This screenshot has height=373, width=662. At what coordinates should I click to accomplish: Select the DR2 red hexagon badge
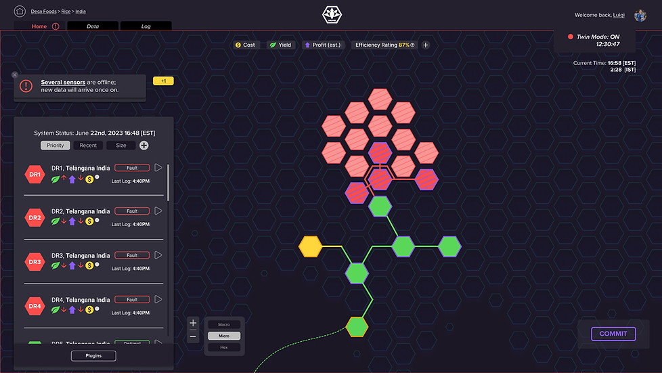coord(35,217)
